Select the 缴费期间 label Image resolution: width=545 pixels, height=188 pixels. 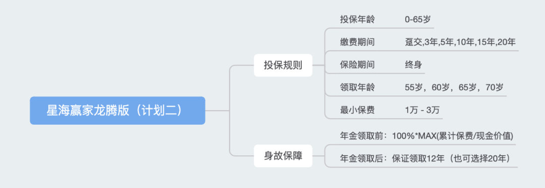pyautogui.click(x=357, y=42)
